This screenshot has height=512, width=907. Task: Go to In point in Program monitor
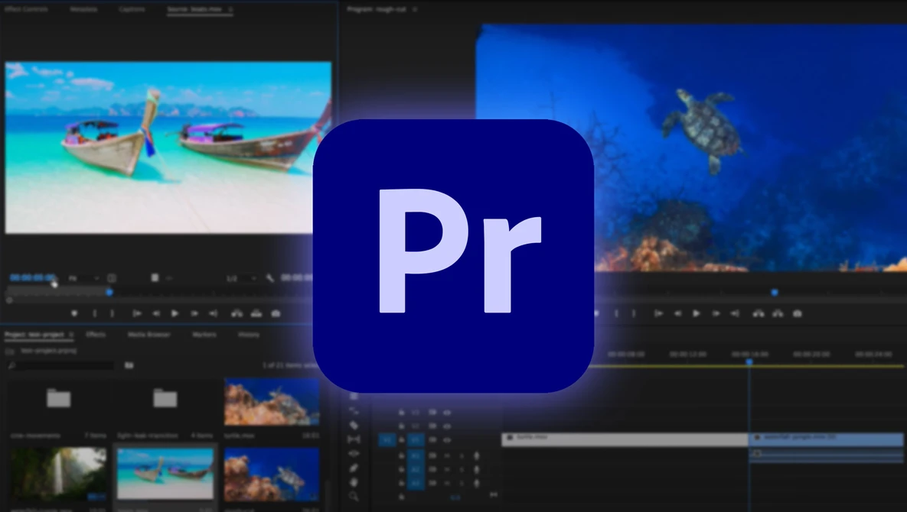658,313
